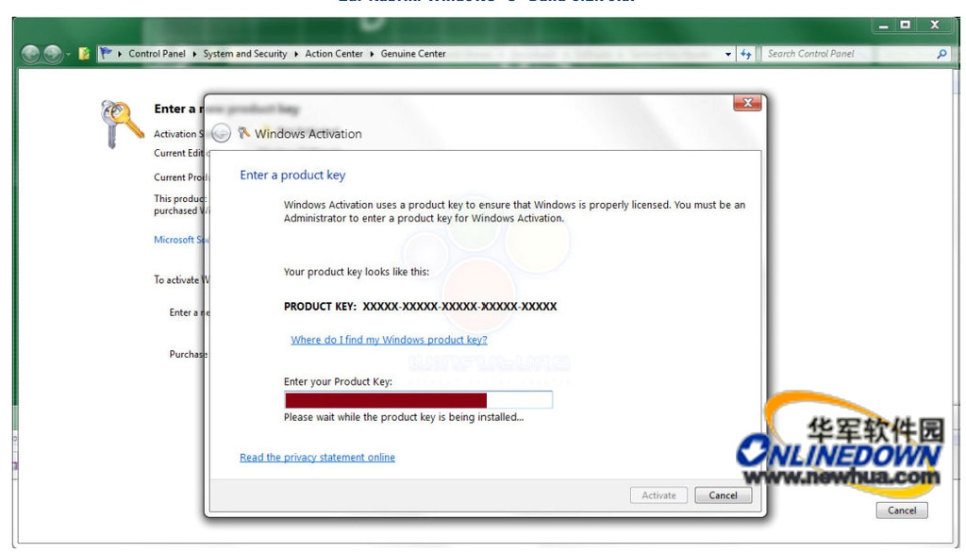Viewport: 966px width, 553px height.
Task: Expand the arrow before Genuine Center breadcrumb
Action: tap(372, 54)
